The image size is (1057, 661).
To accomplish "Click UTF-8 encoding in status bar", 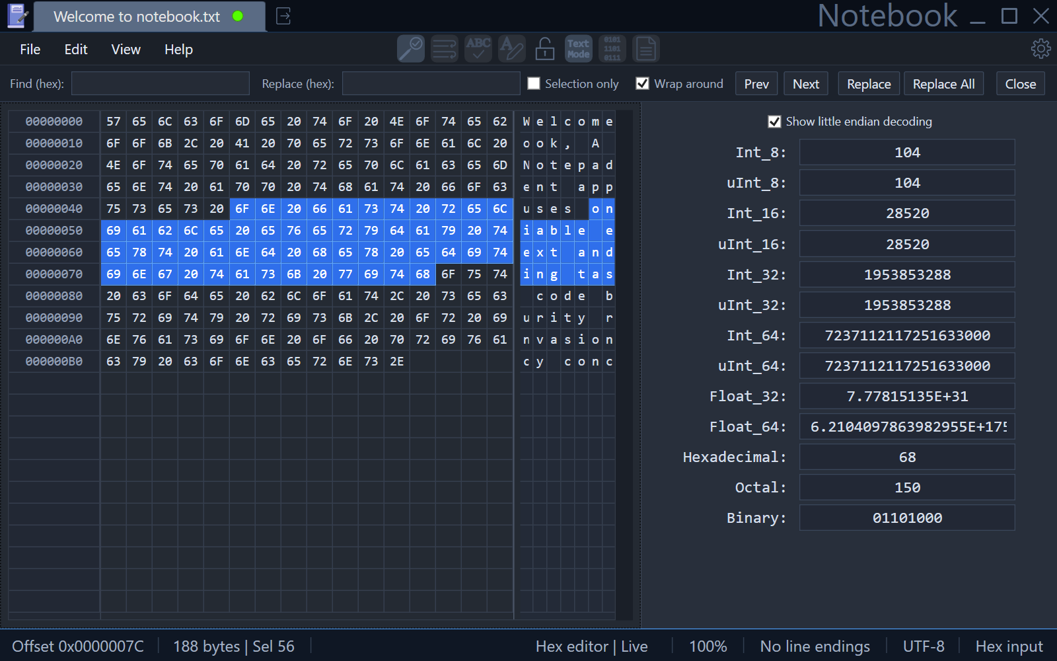I will point(924,646).
